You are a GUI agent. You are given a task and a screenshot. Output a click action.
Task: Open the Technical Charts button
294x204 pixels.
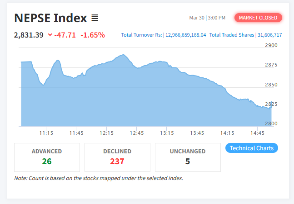point(251,148)
